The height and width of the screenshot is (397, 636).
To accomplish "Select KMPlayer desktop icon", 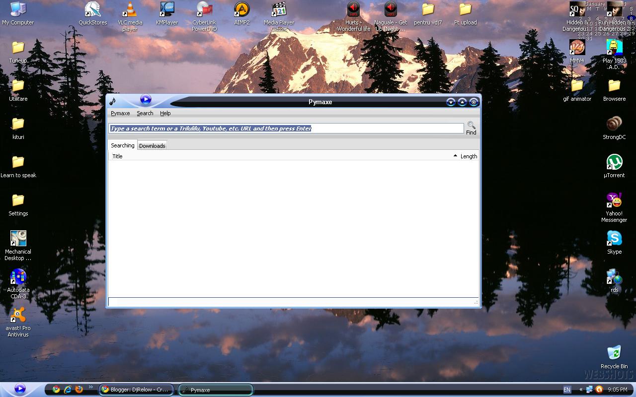I will (x=167, y=13).
